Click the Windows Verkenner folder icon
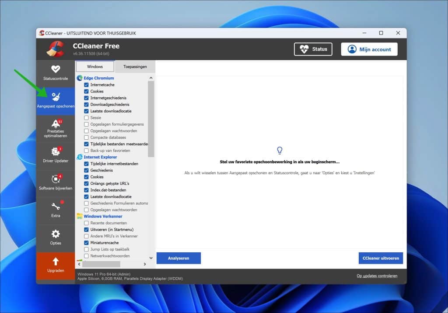This screenshot has height=313, width=448. pyautogui.click(x=80, y=217)
